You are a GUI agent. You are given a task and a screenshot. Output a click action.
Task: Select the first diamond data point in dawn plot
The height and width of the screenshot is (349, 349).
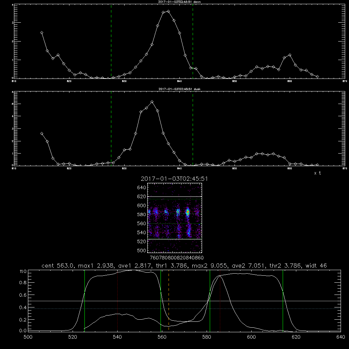coord(42,33)
